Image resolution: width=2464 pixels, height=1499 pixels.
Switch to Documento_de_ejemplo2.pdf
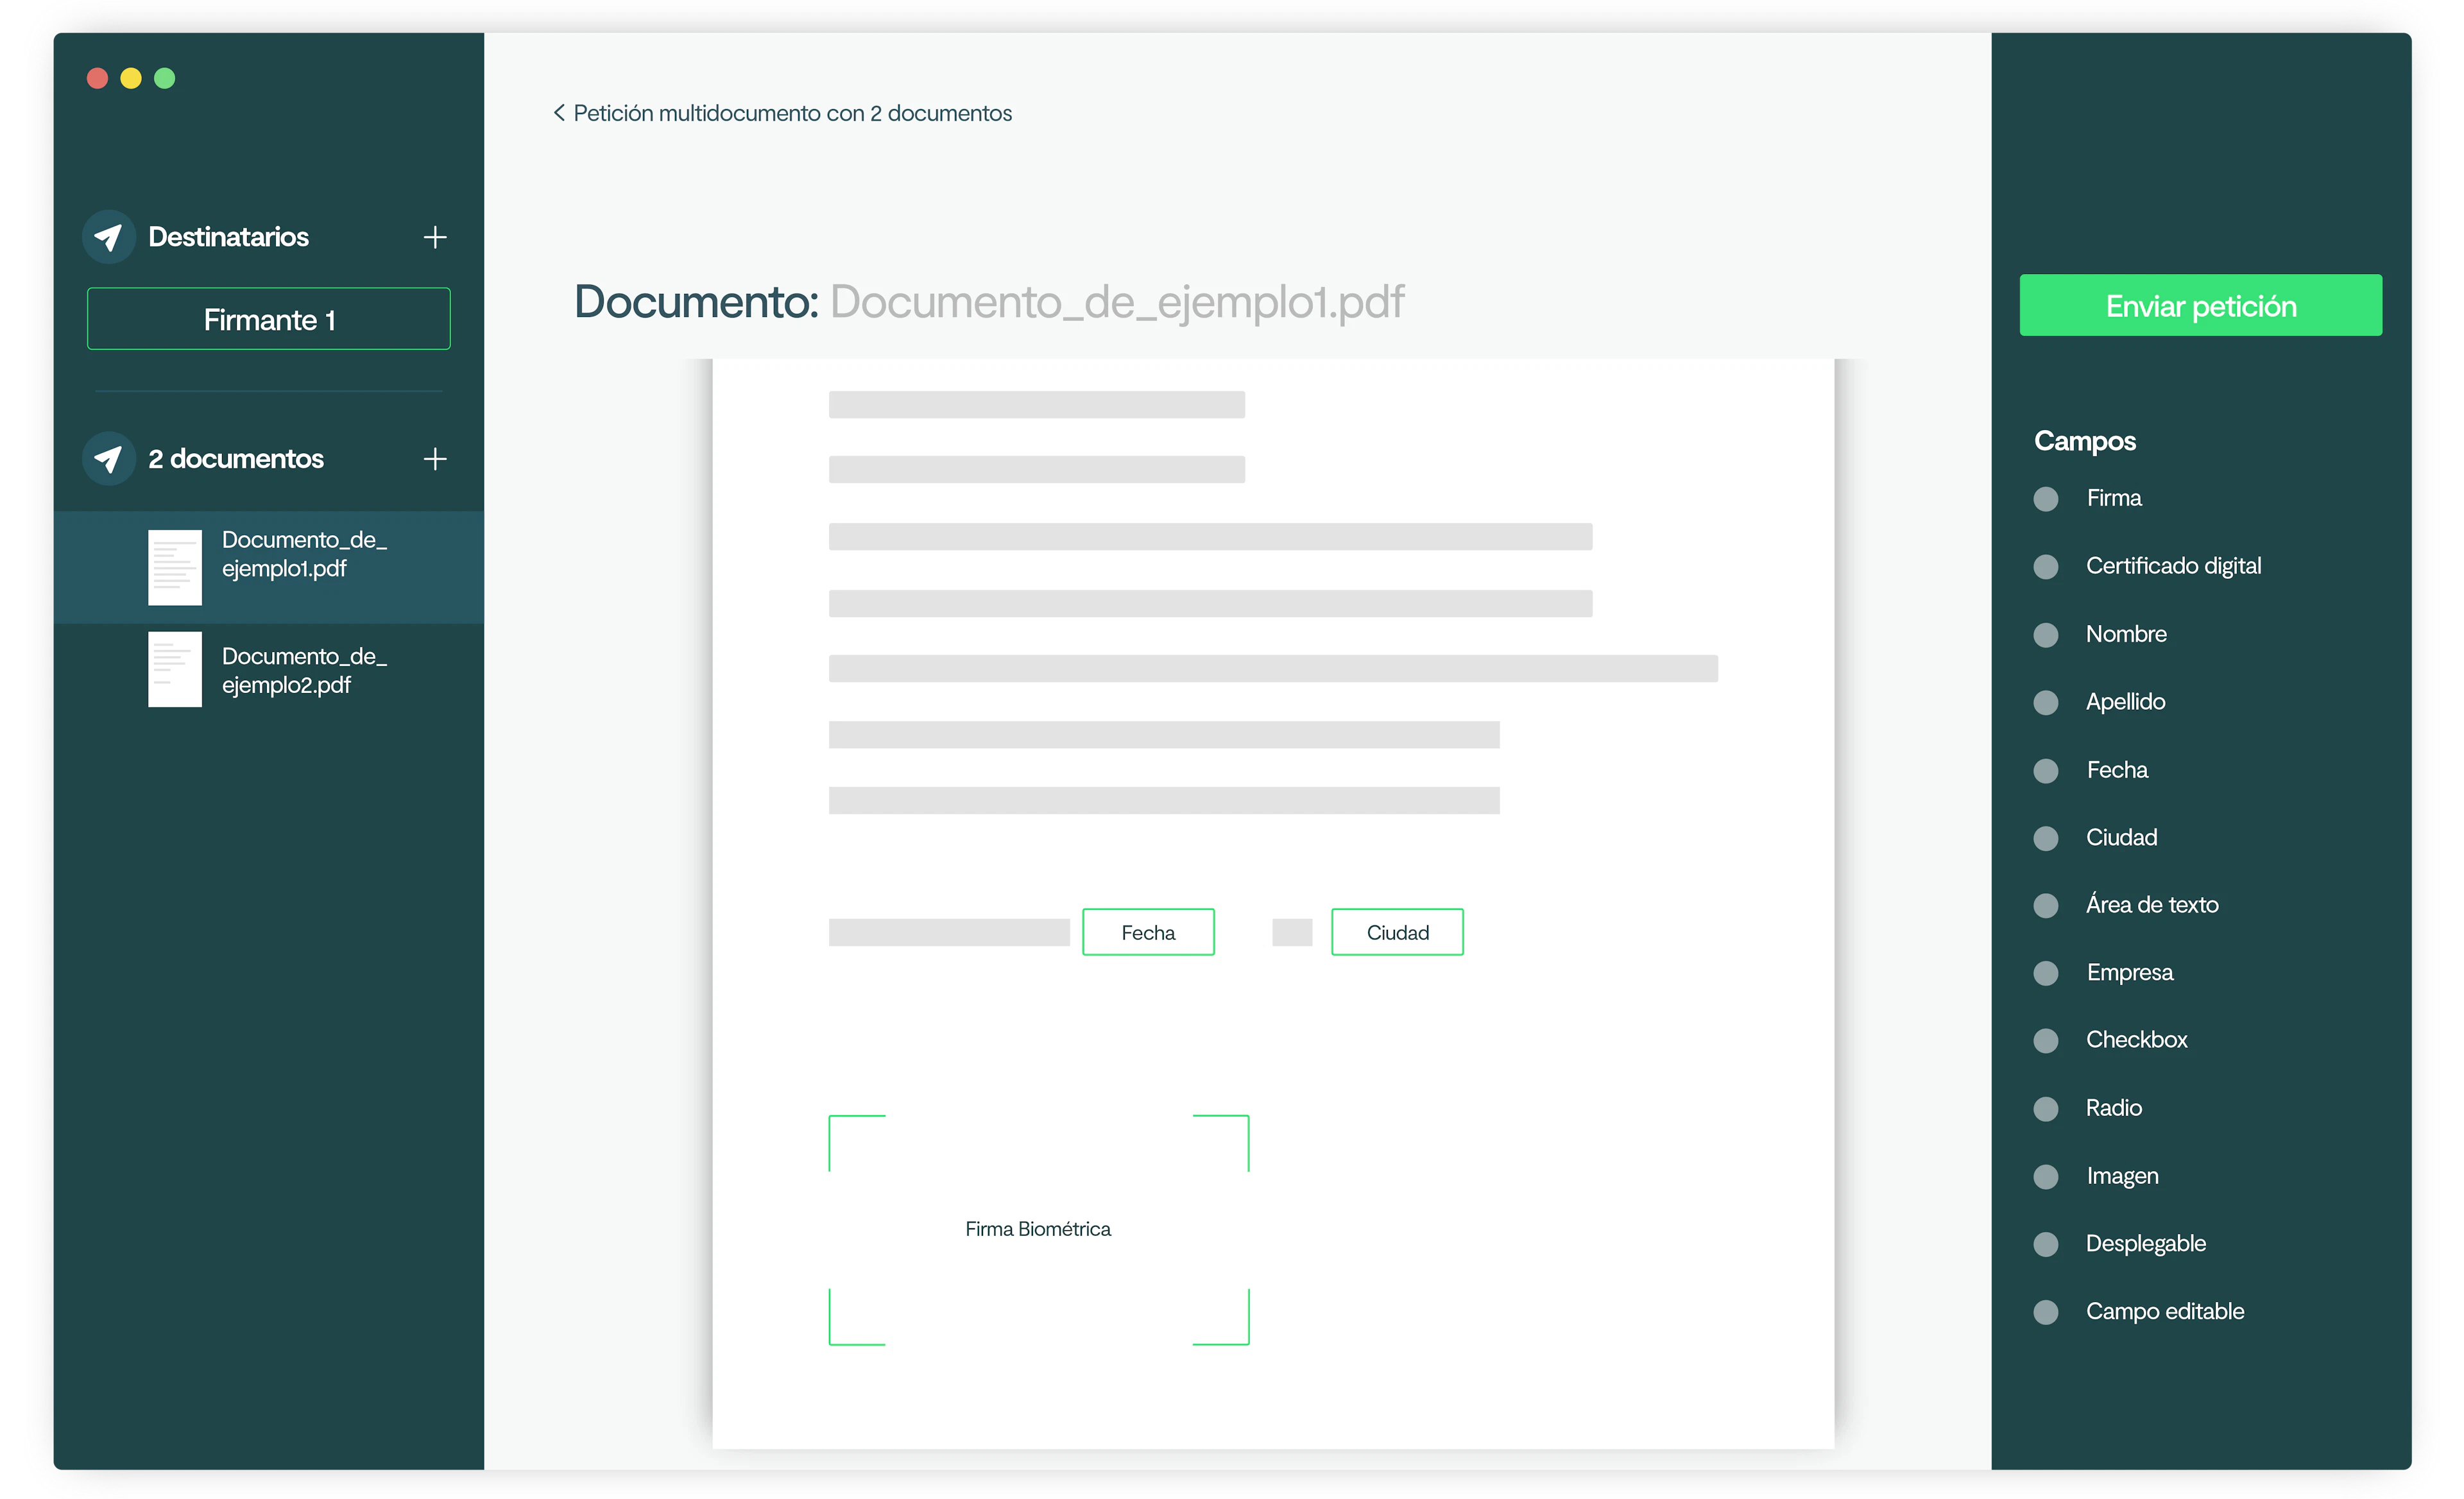[304, 670]
